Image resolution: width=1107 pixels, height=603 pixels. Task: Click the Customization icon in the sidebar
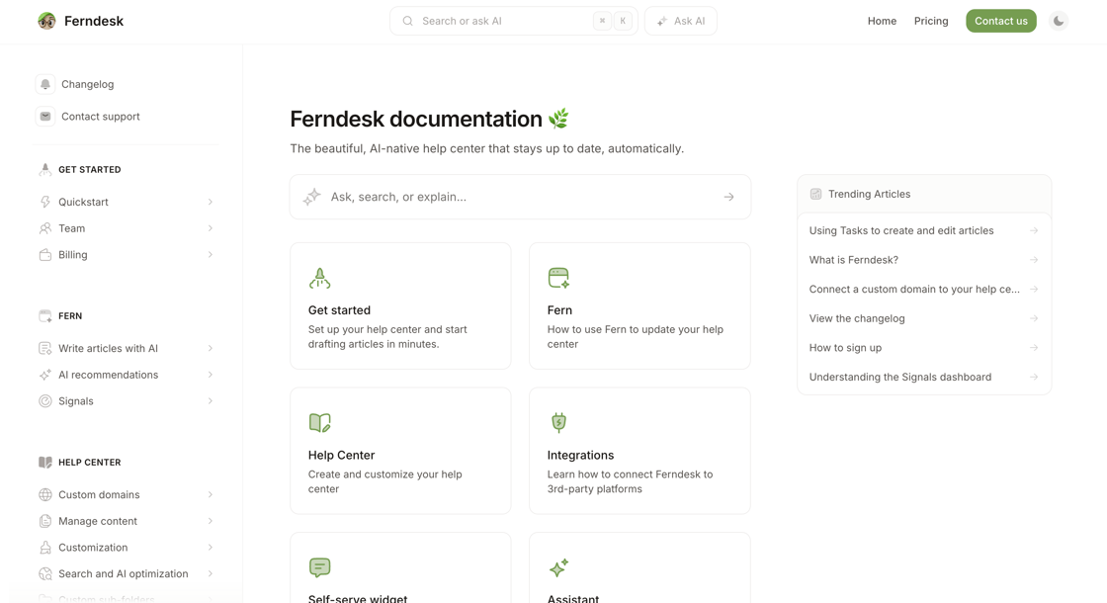[x=45, y=548]
